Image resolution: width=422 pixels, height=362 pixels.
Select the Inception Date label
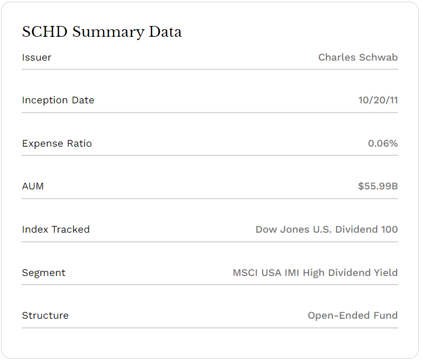(58, 100)
